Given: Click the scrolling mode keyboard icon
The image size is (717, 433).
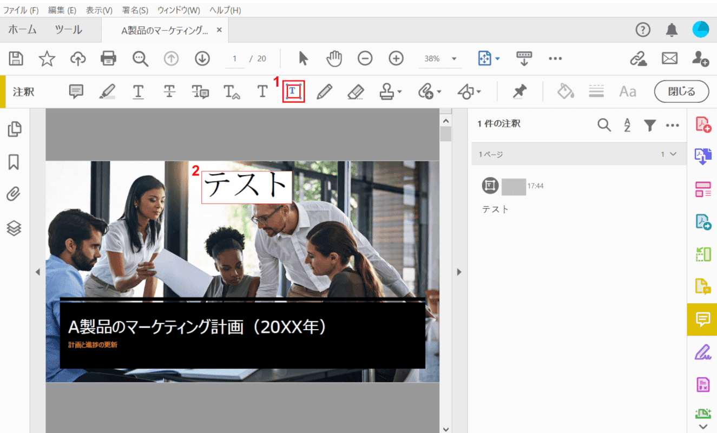Looking at the screenshot, I should 524,58.
